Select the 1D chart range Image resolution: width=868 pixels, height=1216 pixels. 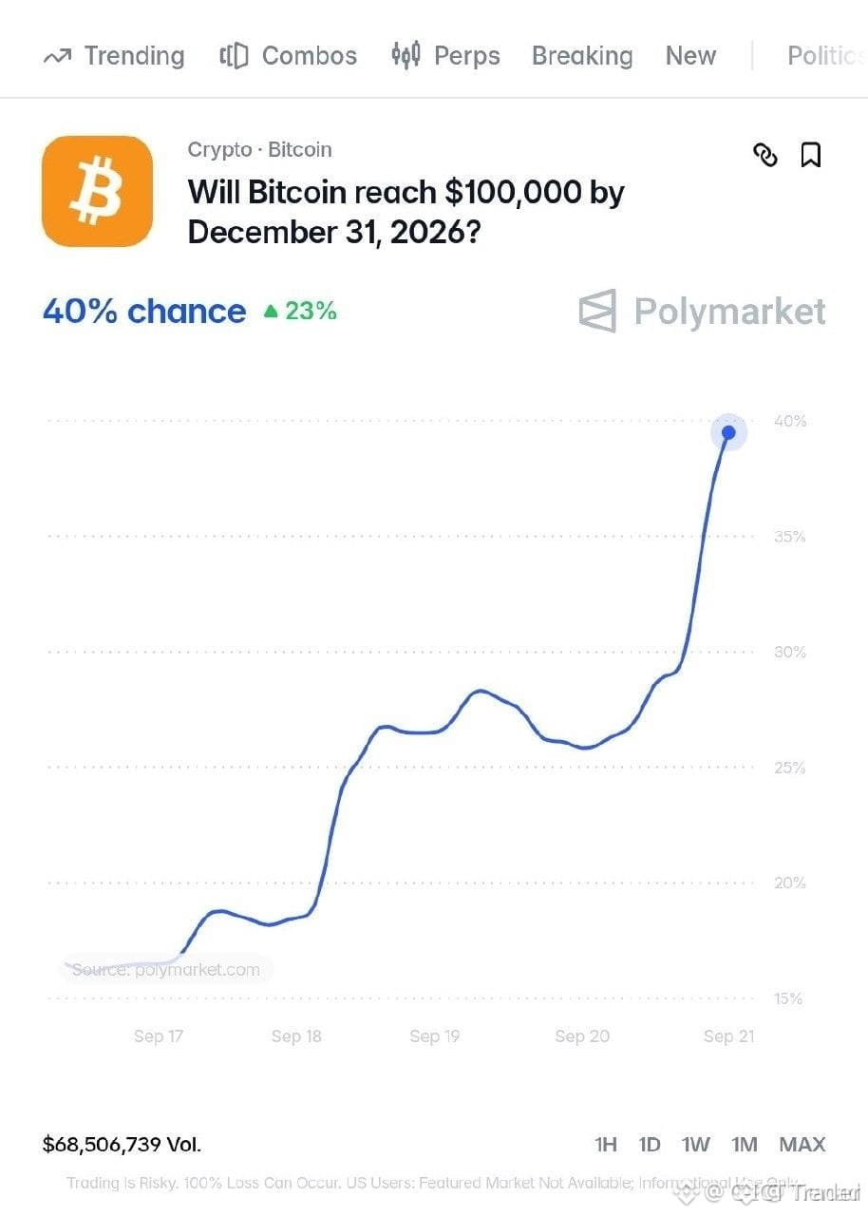click(650, 1144)
